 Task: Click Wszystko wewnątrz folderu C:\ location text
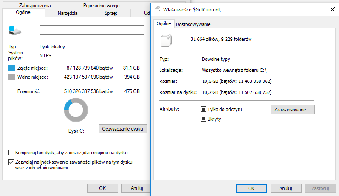pyautogui.click(x=234, y=70)
